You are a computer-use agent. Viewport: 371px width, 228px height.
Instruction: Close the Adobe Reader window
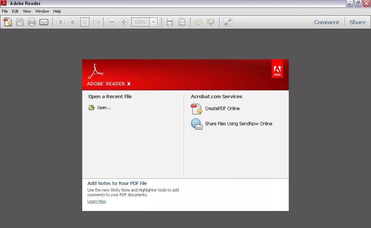pyautogui.click(x=367, y=3)
